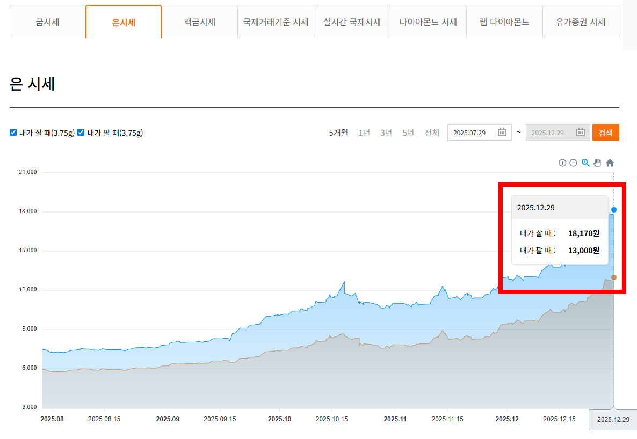Open the end date calendar picker

coord(580,132)
